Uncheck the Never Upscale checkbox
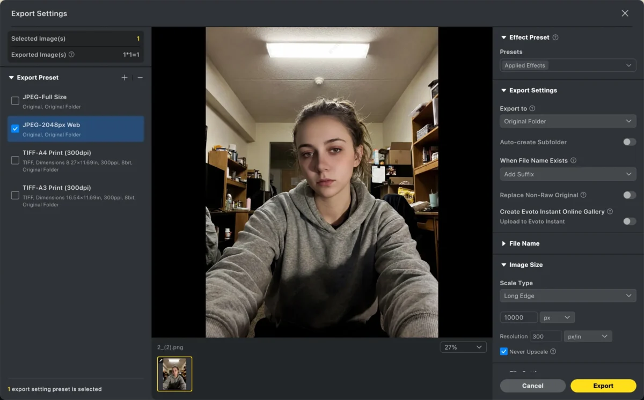 click(503, 352)
